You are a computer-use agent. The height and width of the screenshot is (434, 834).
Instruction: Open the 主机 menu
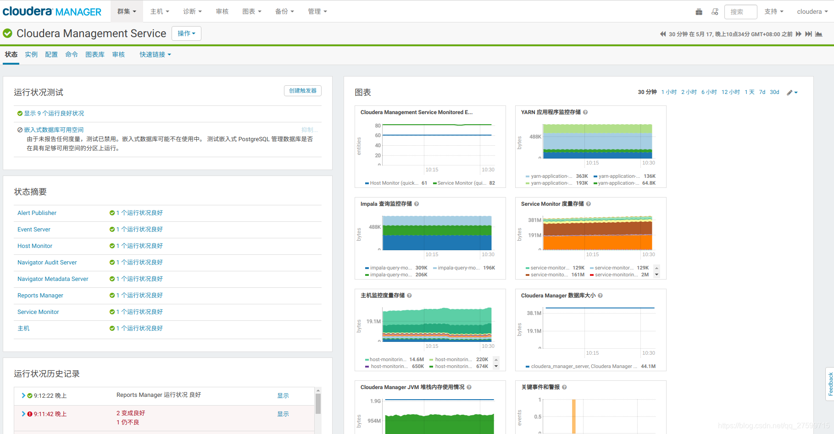(x=160, y=11)
